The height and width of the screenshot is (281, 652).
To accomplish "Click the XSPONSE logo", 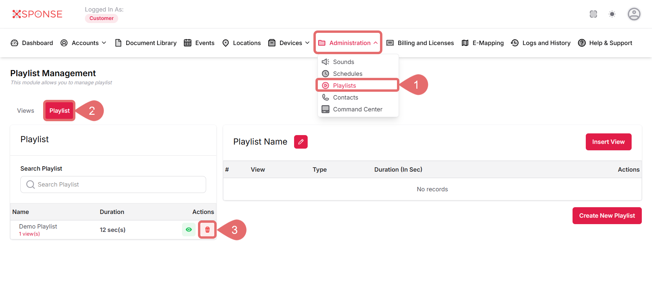I will (x=37, y=14).
